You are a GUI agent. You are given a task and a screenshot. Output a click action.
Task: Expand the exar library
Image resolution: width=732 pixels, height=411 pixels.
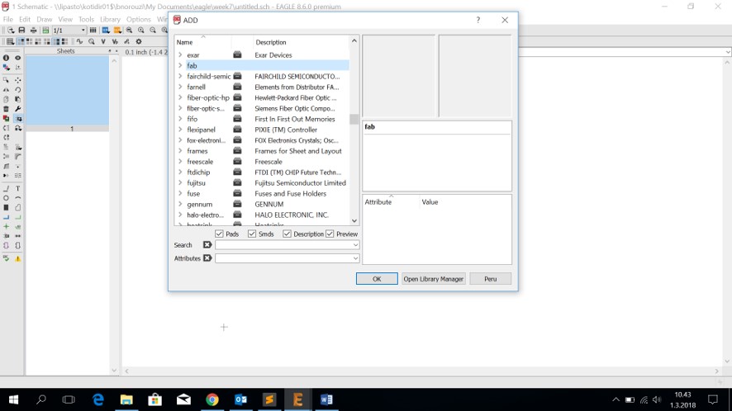click(180, 55)
